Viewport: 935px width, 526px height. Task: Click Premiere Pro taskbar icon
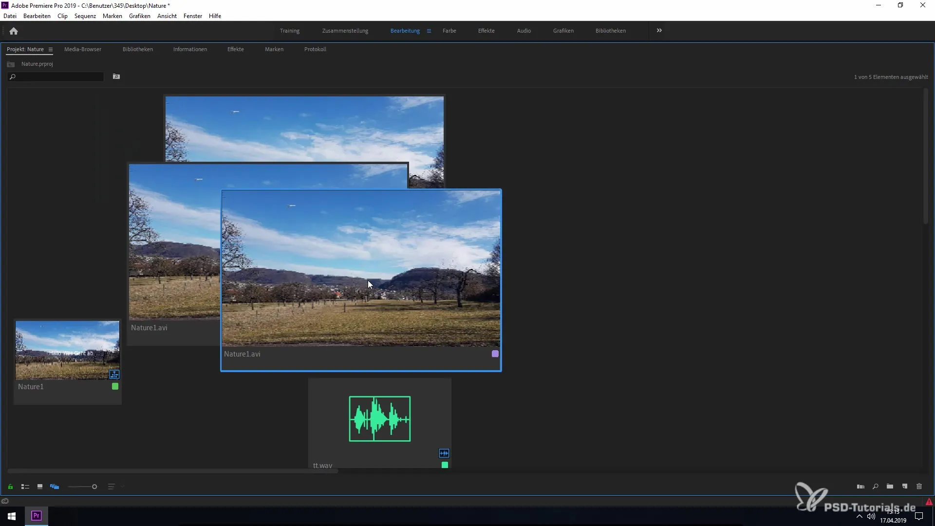(36, 516)
